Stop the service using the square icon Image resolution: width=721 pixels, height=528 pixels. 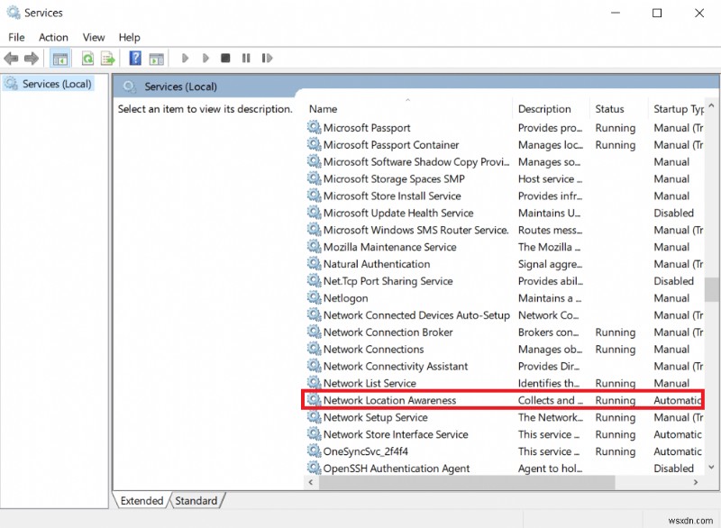pos(225,58)
